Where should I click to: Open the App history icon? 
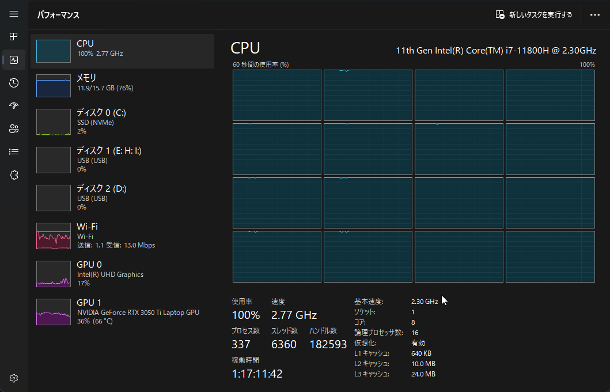(14, 83)
